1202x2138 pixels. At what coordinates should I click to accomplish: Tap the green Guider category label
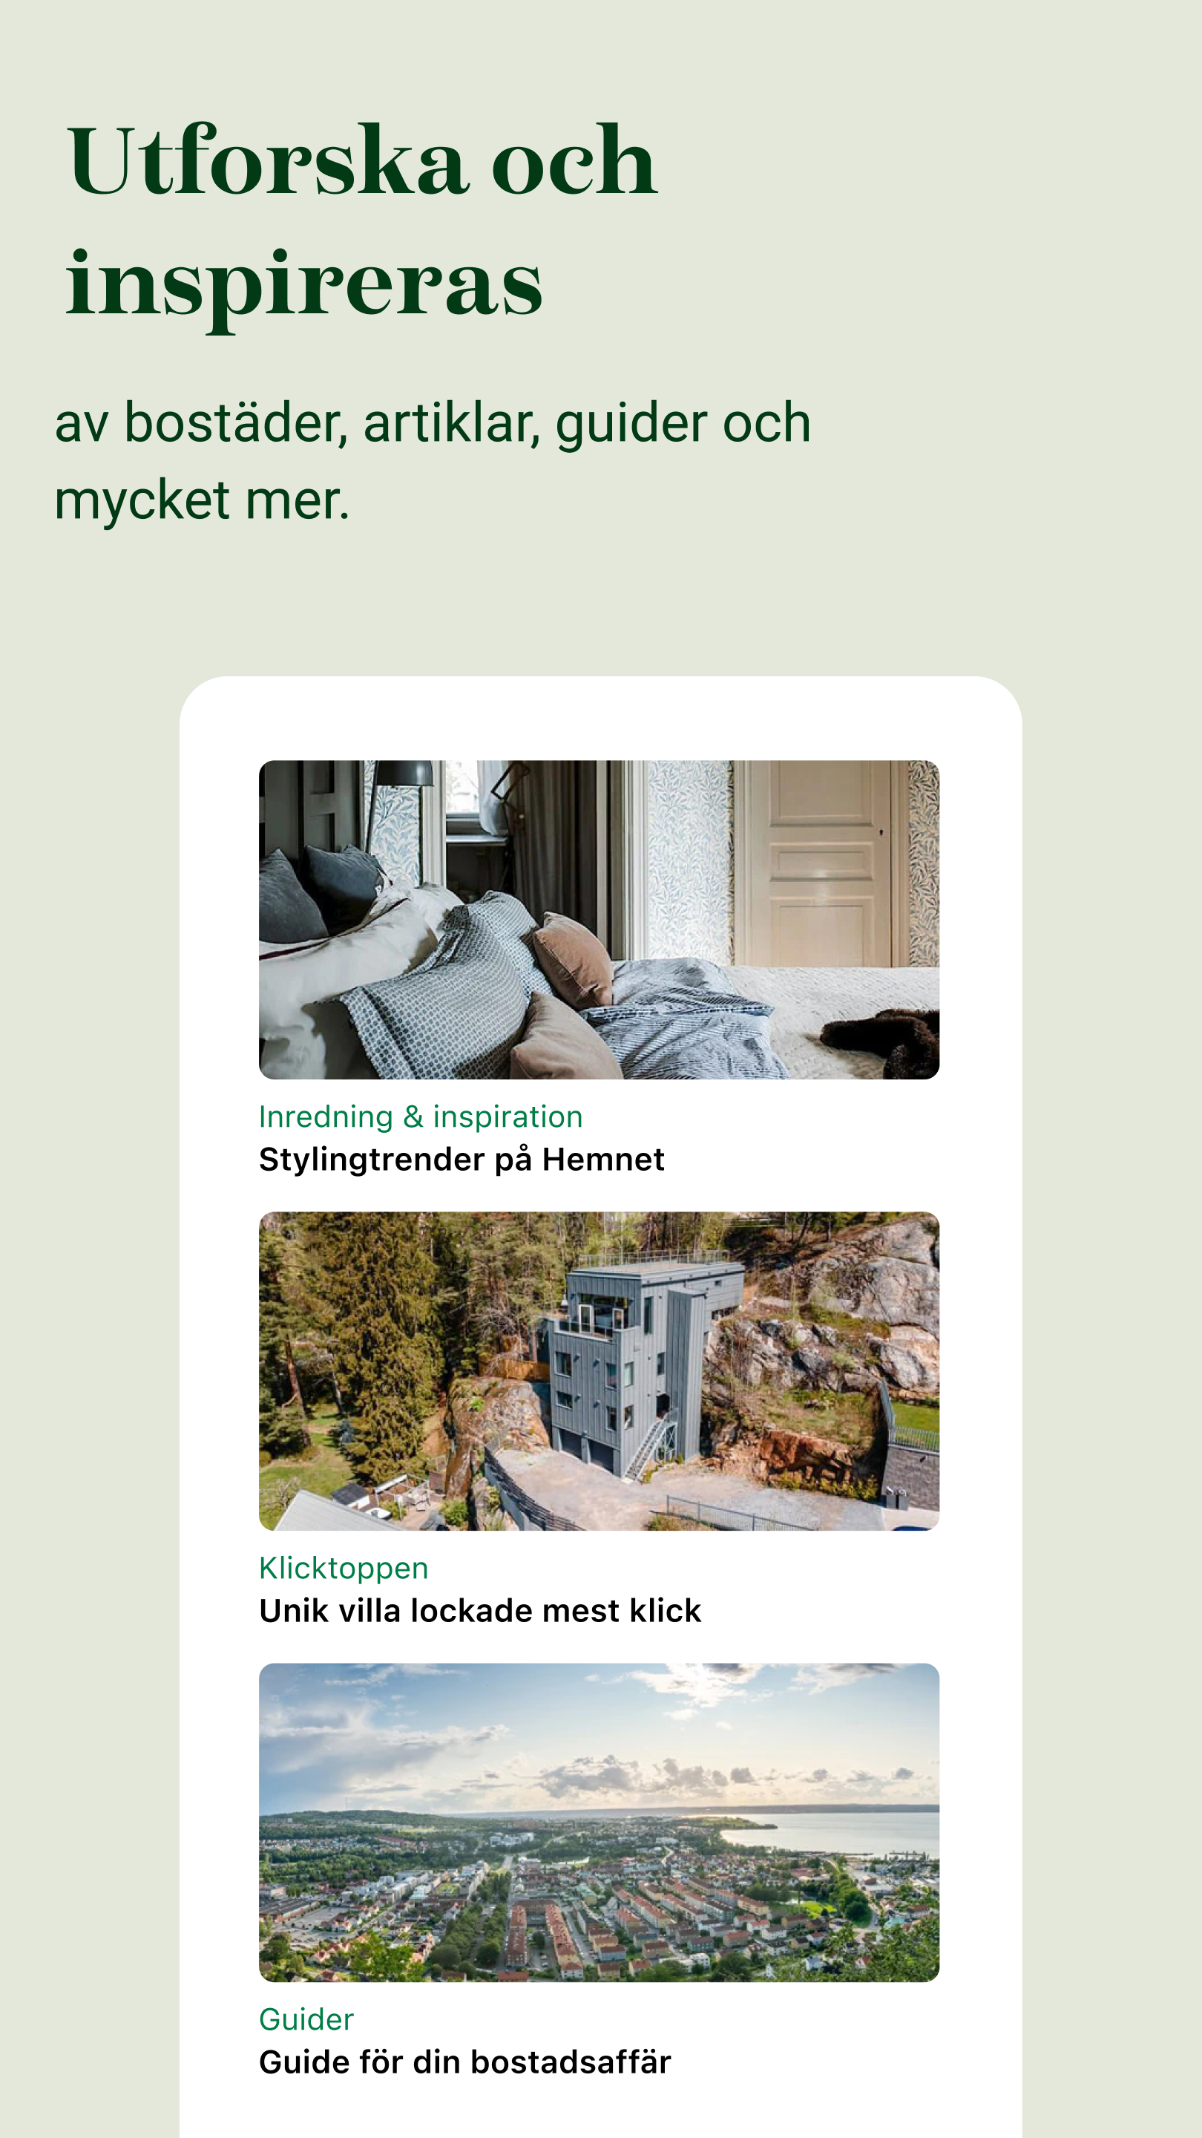(x=306, y=2019)
